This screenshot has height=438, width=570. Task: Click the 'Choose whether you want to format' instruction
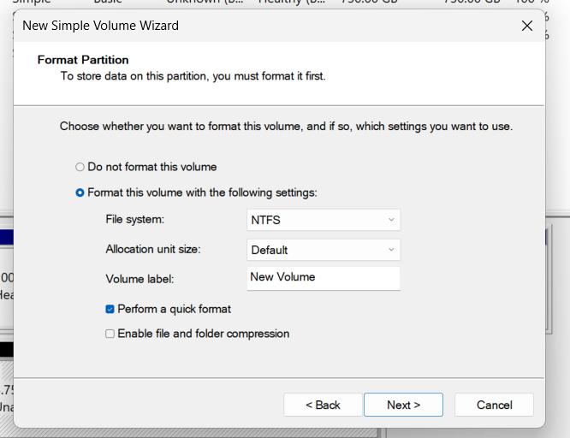click(x=286, y=127)
